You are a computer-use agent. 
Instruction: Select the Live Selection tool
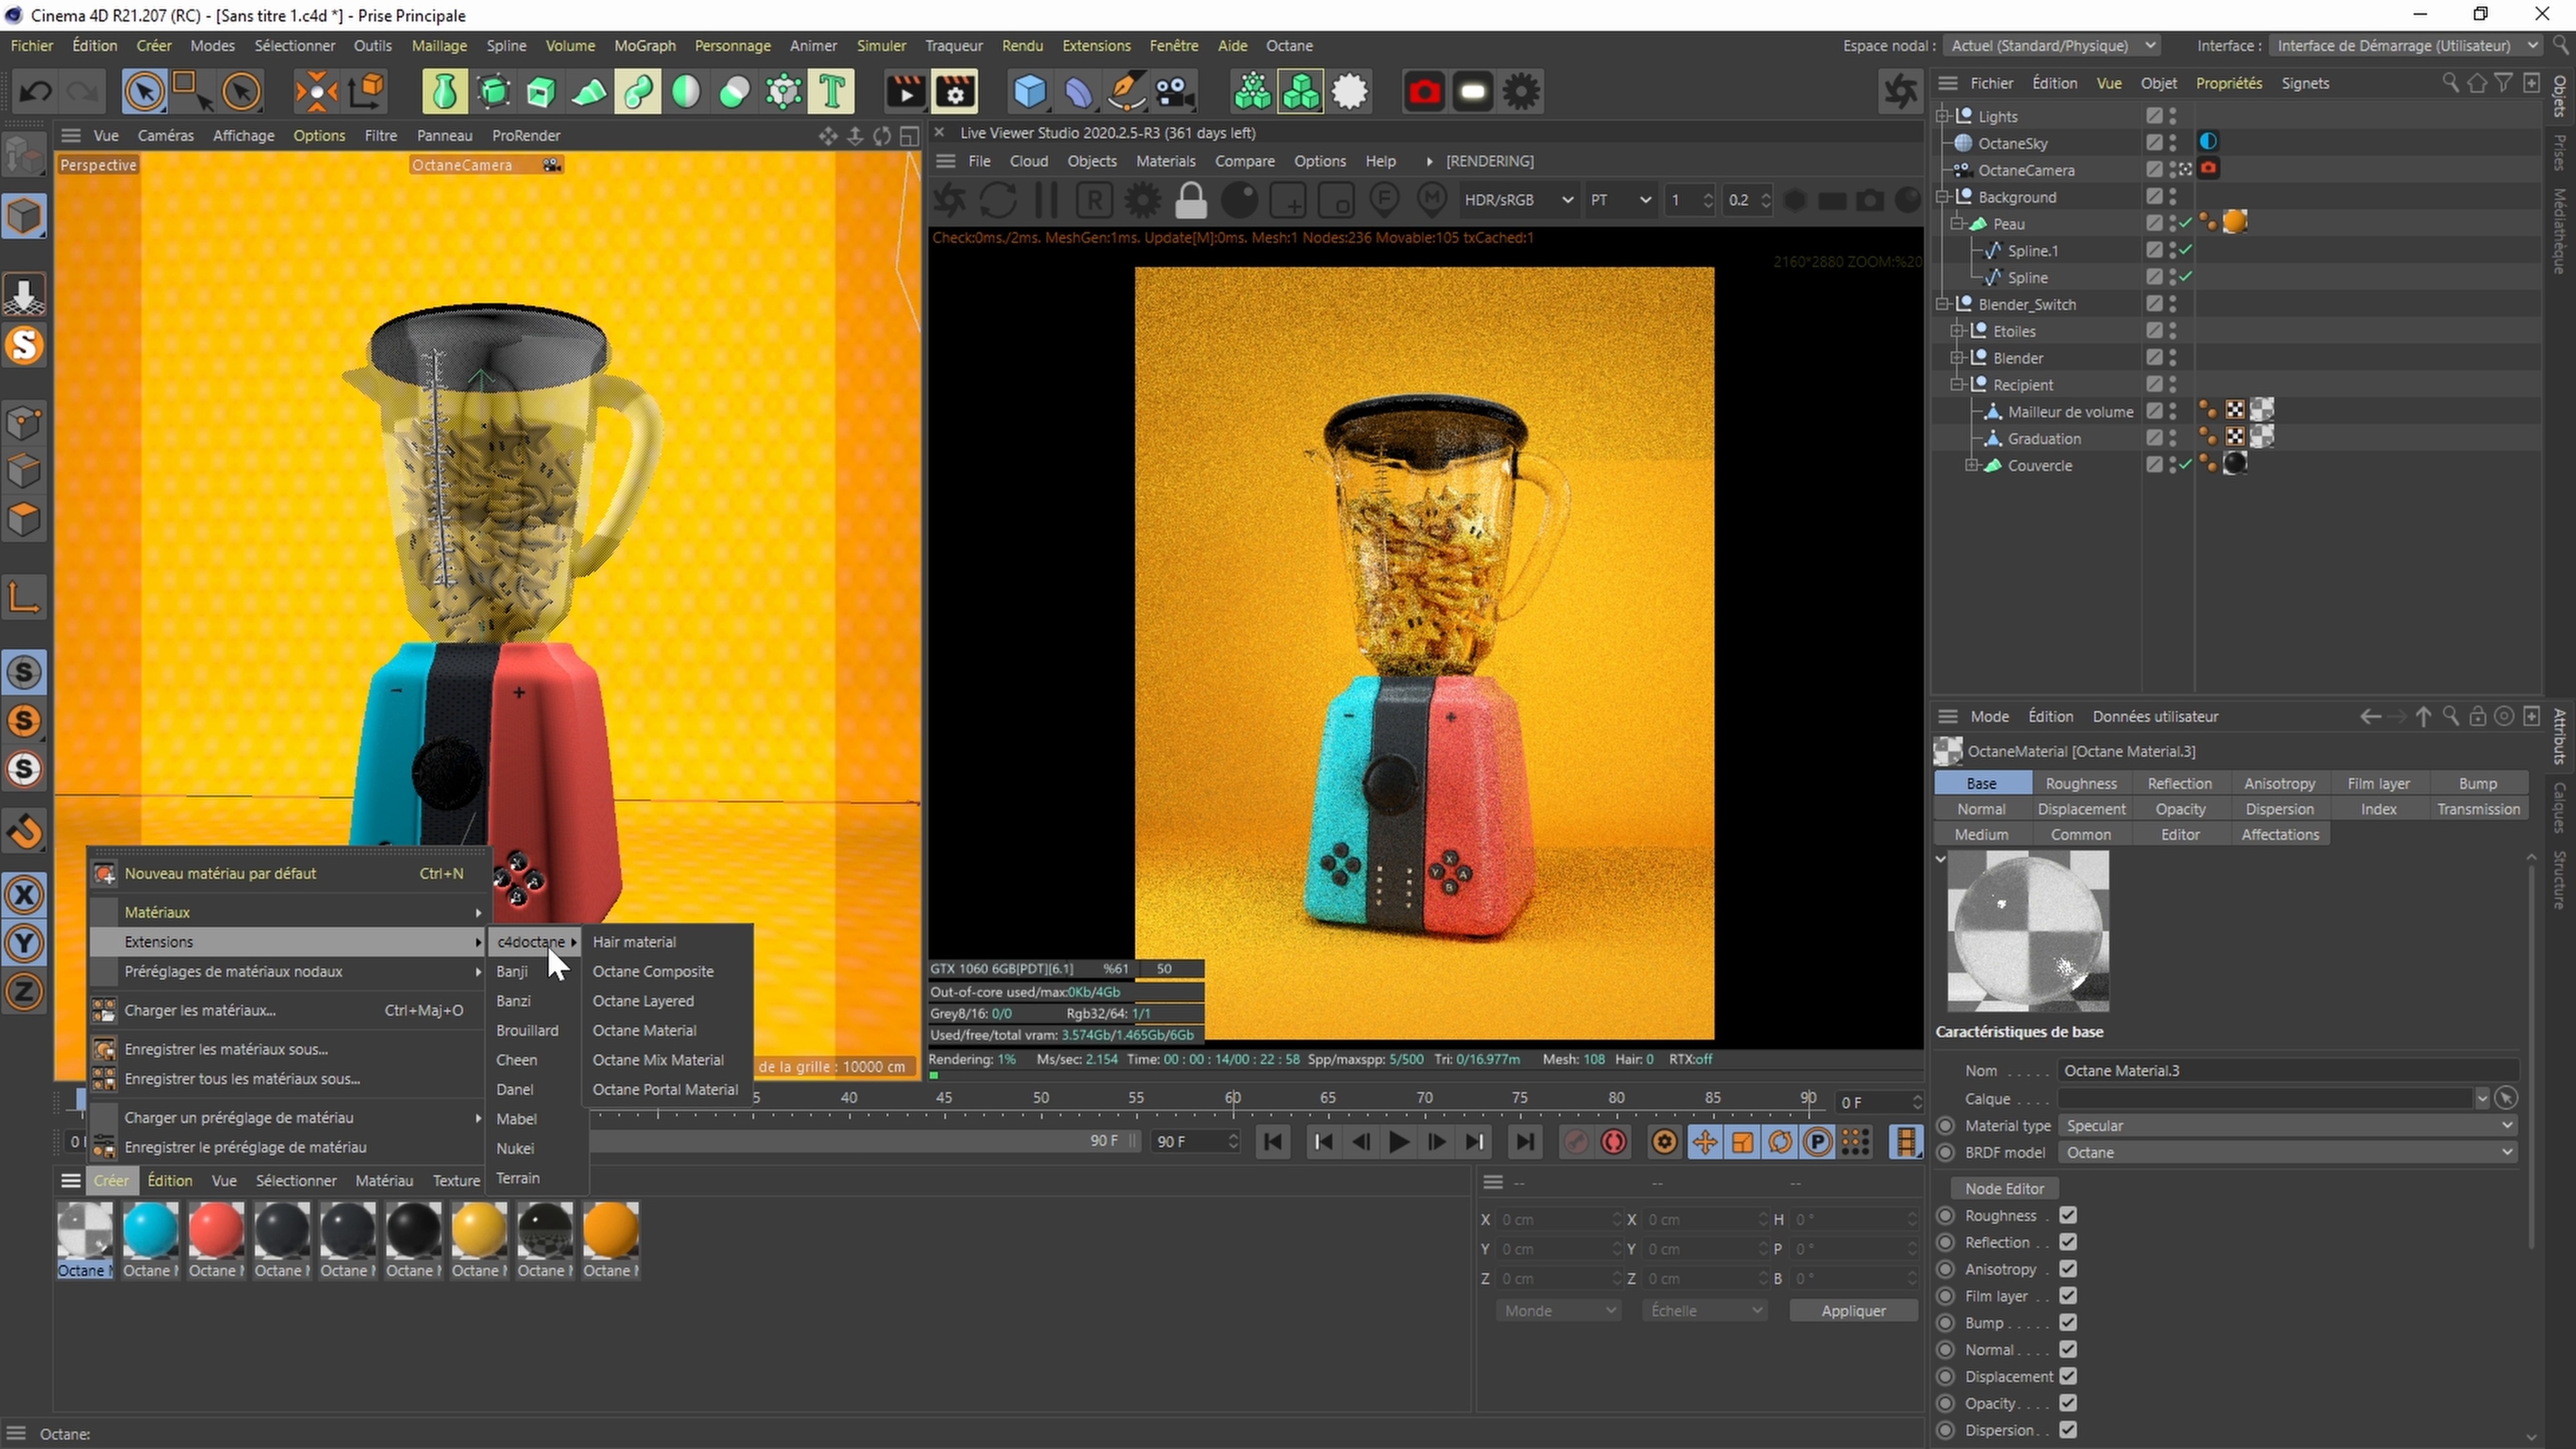coord(144,92)
